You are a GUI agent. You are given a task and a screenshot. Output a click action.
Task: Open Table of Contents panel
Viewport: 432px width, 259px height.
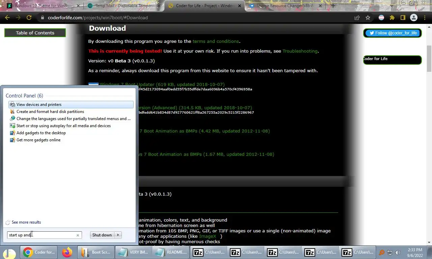coord(35,33)
